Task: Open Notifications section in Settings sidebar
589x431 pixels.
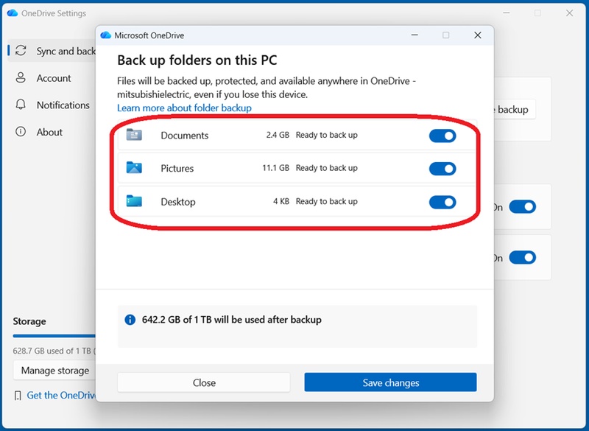Action: 52,105
